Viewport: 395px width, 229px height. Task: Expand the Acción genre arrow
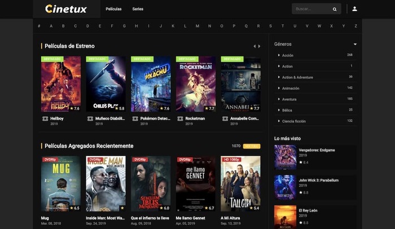(279, 55)
